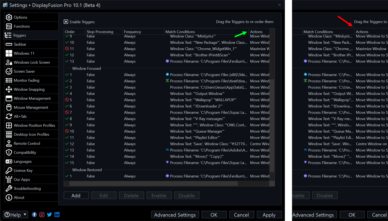Click the Add trigger button

(76, 196)
